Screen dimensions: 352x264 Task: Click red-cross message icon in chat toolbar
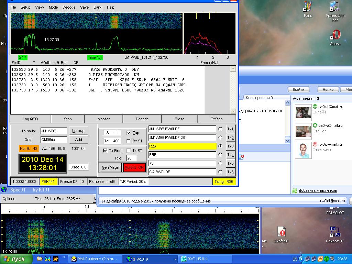click(x=242, y=157)
